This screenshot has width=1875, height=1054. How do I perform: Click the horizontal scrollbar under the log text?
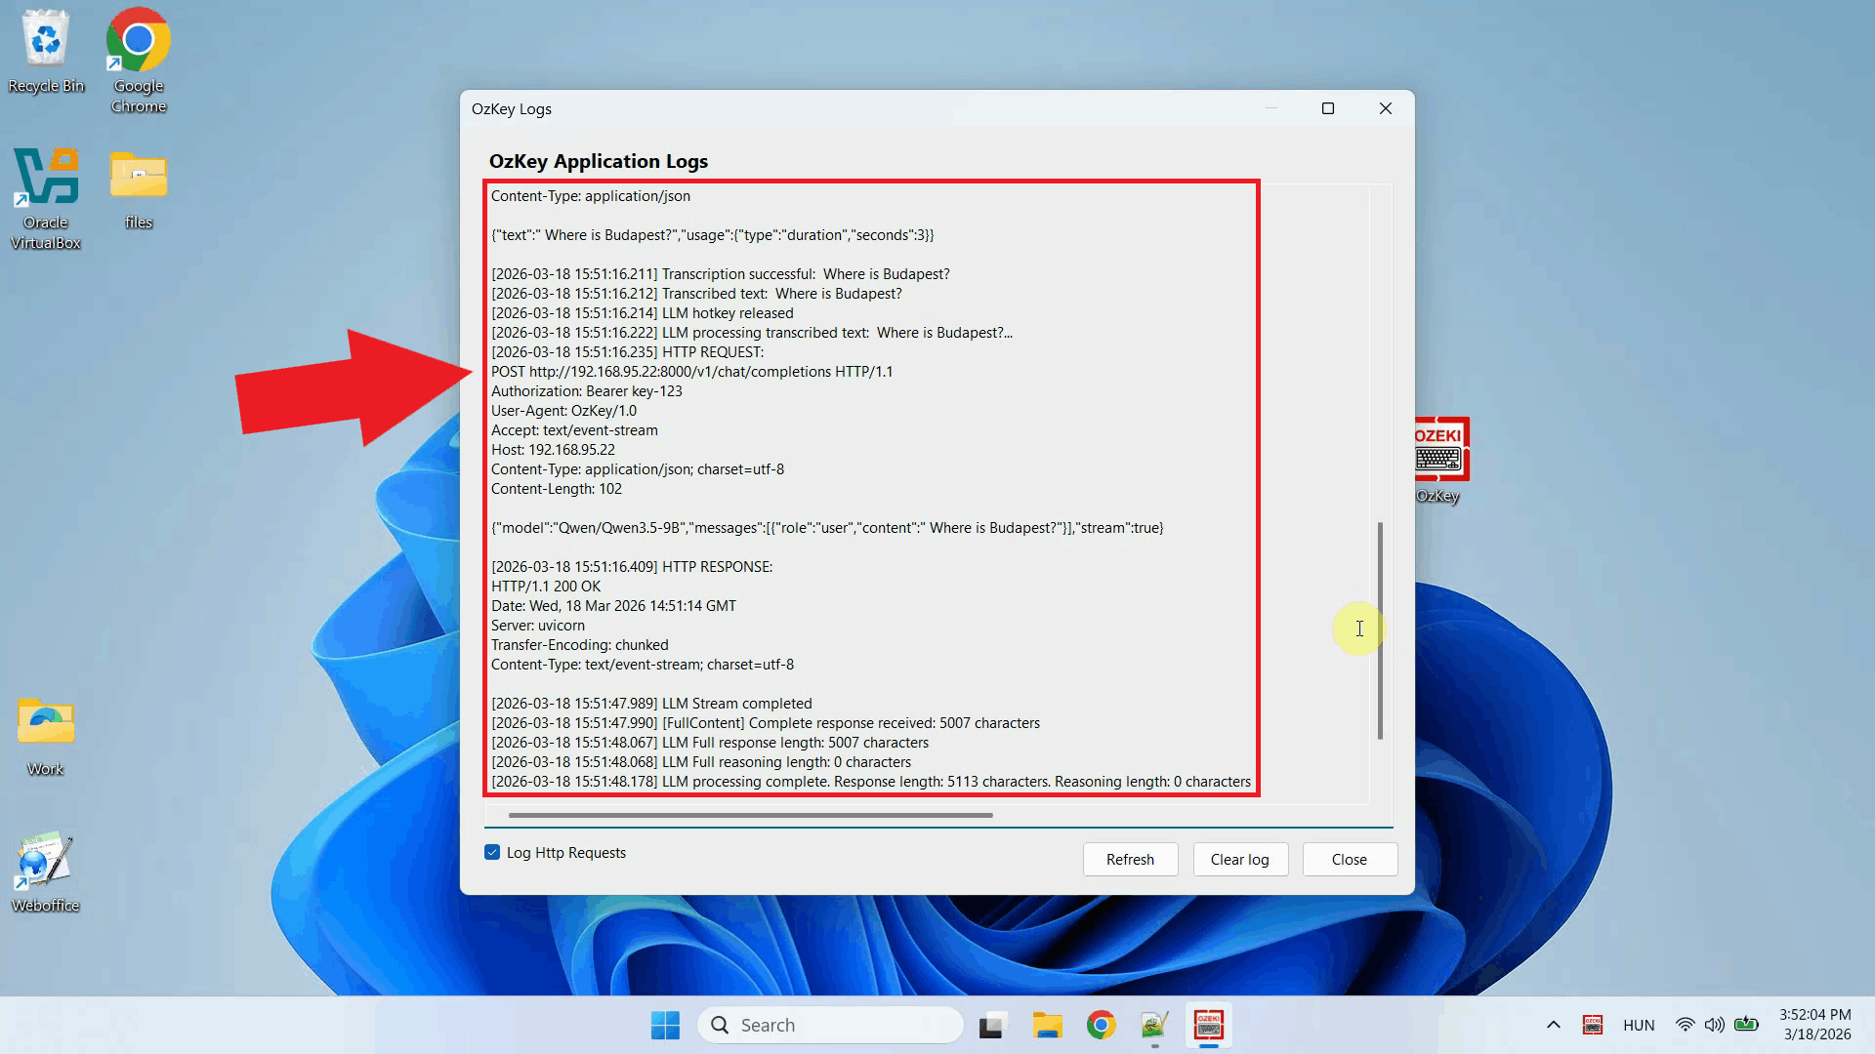pos(750,815)
